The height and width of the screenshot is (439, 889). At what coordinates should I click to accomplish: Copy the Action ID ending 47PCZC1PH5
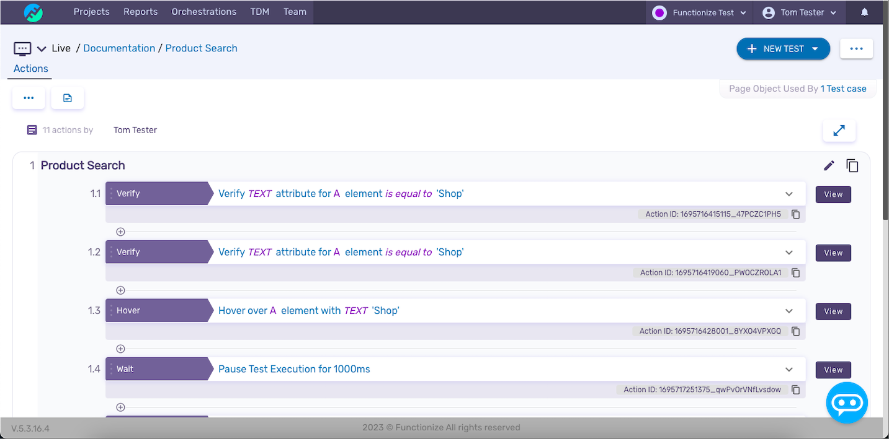pyautogui.click(x=796, y=214)
